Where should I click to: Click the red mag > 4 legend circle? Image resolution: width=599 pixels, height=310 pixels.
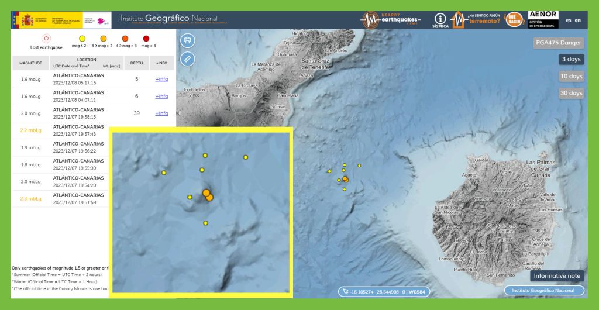pyautogui.click(x=146, y=39)
